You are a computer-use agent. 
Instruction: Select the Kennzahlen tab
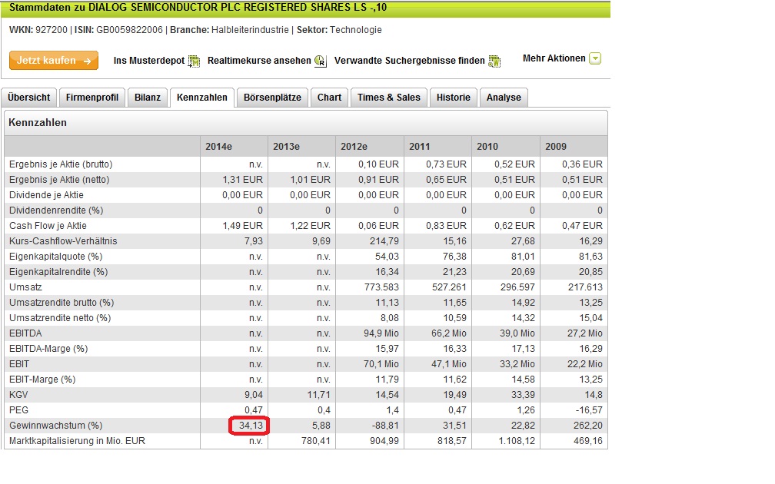point(201,98)
